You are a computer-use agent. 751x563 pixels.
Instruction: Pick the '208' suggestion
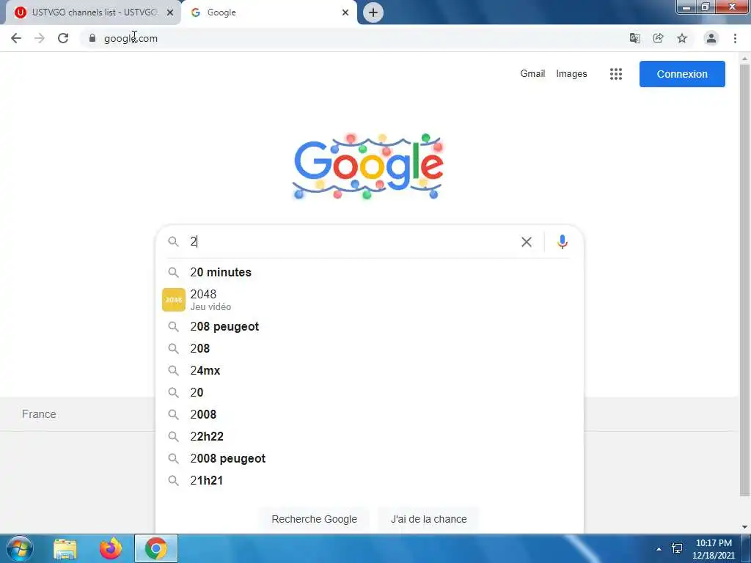370,348
